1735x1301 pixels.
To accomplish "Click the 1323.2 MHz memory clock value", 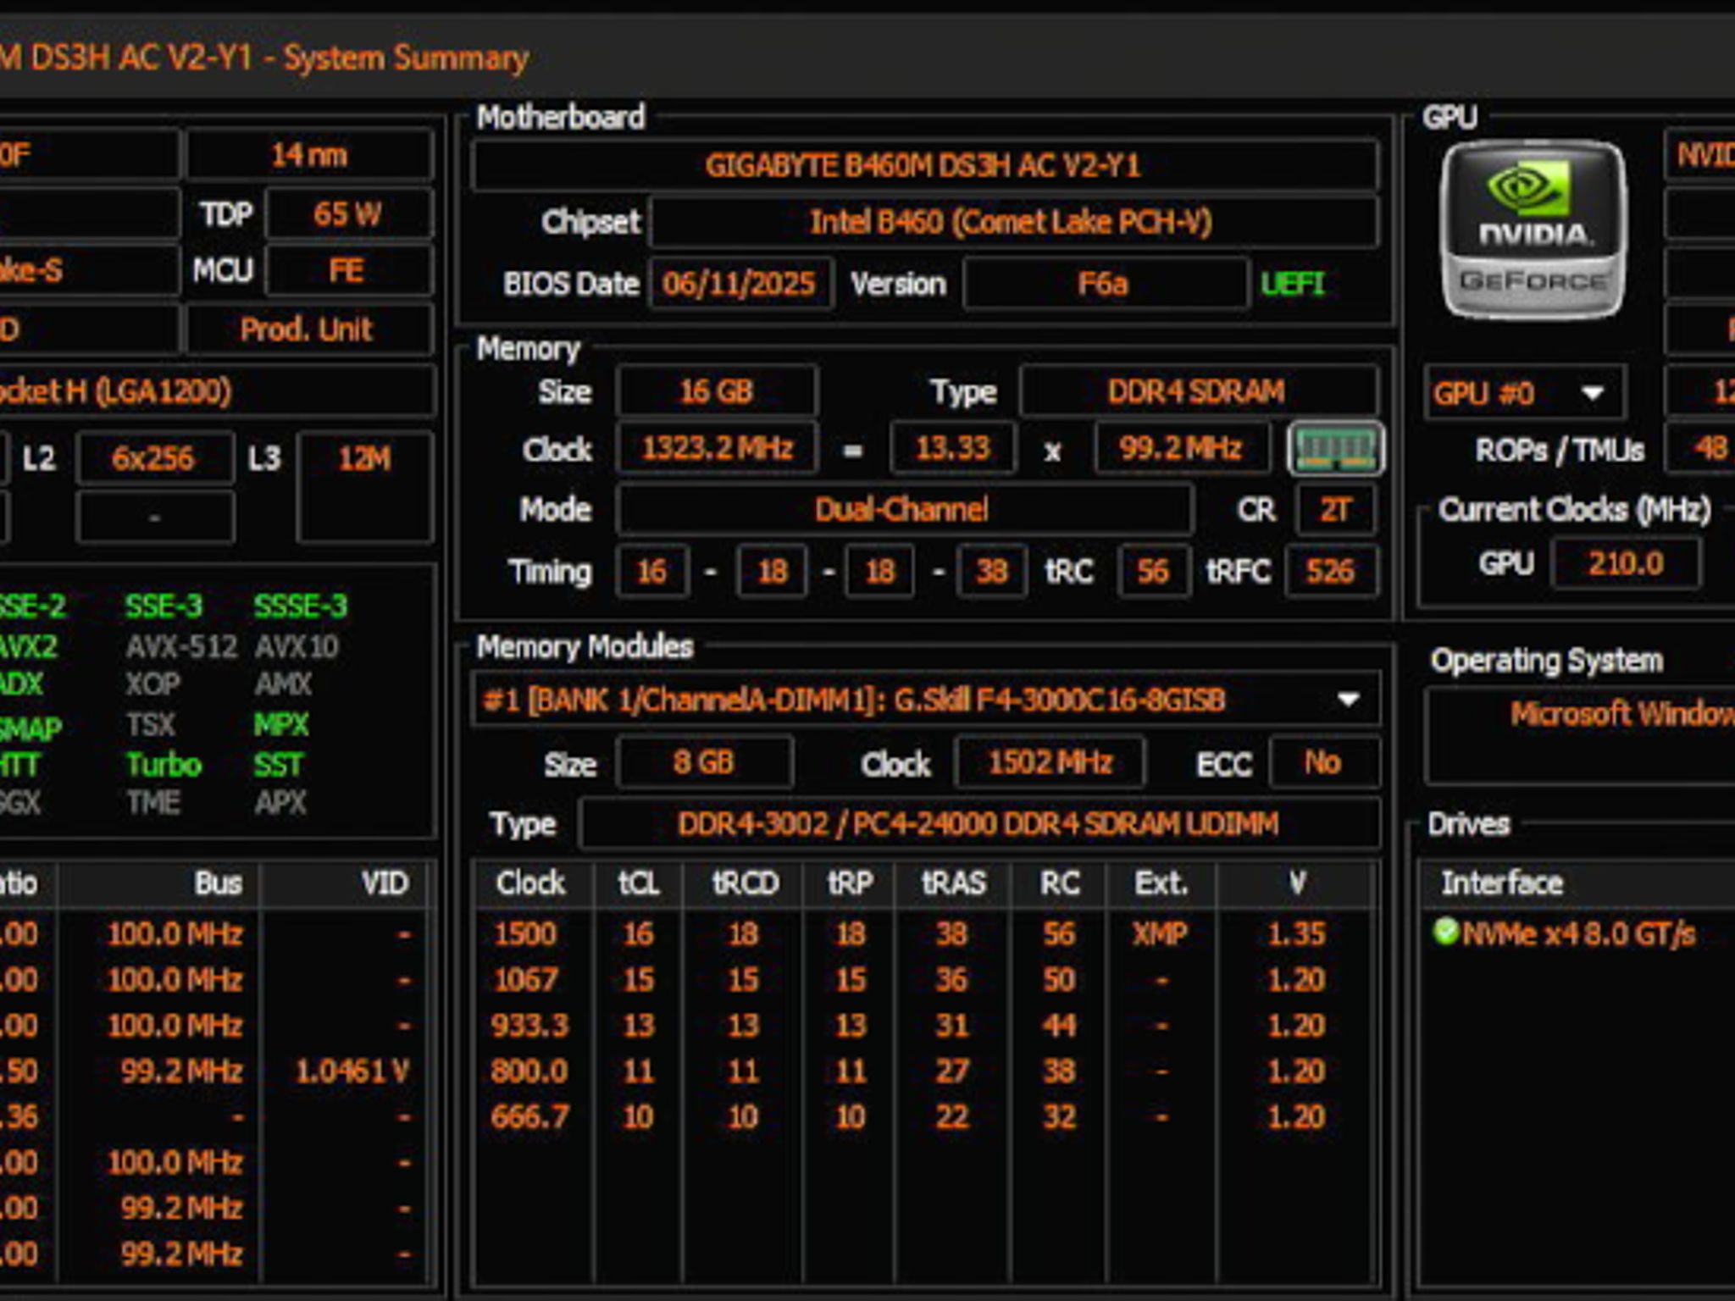I will click(718, 448).
